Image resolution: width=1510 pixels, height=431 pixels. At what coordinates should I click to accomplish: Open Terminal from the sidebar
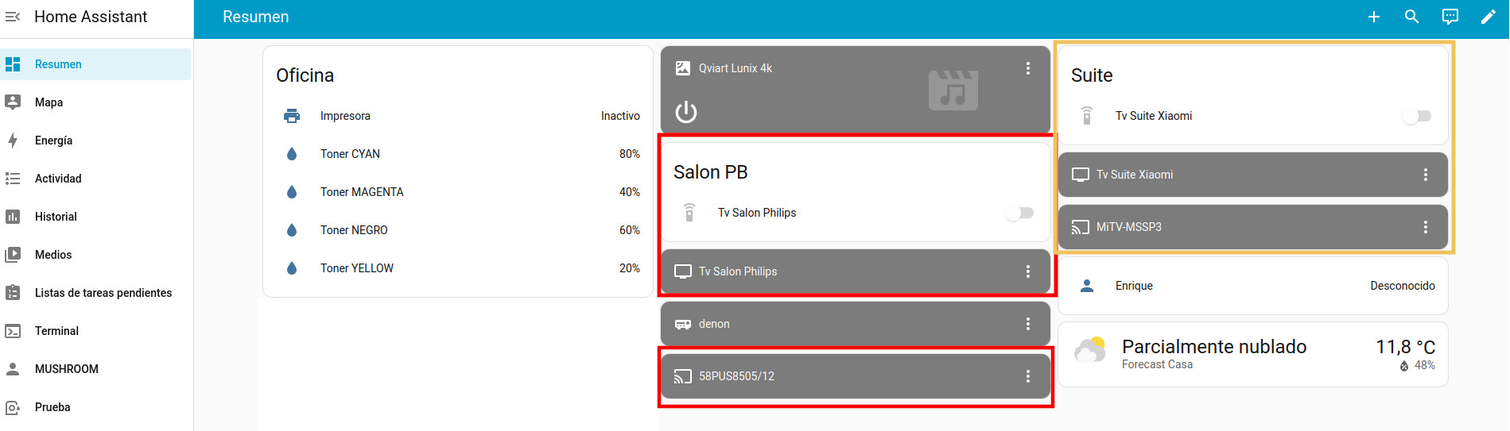pos(56,331)
